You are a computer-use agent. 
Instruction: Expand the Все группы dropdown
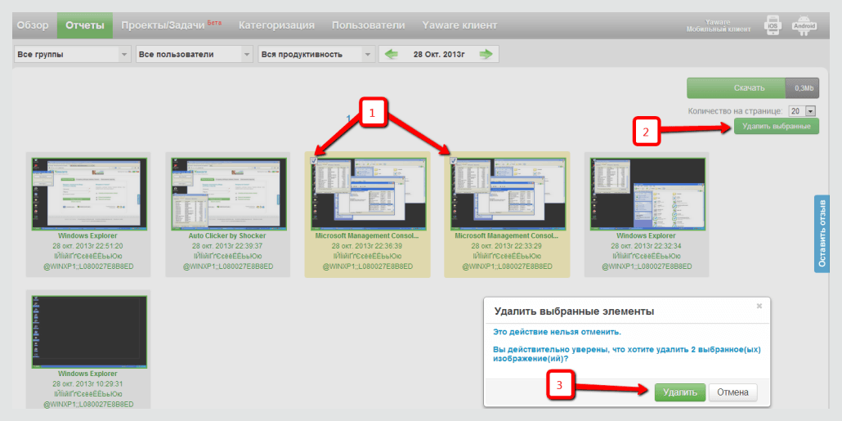click(x=73, y=54)
